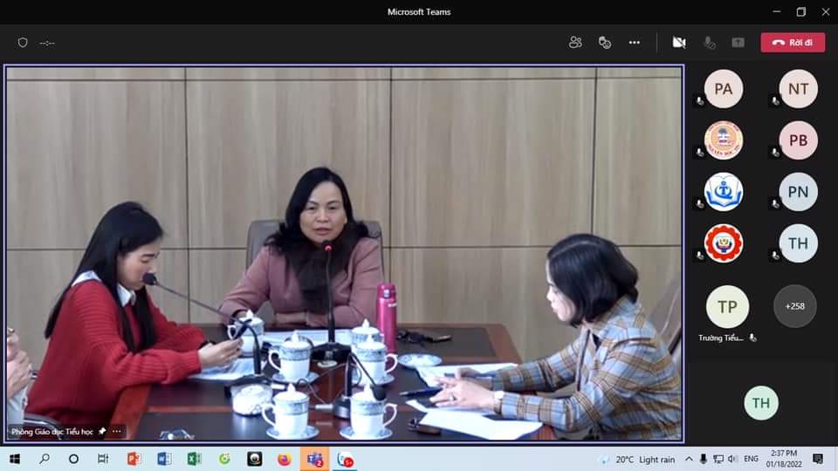Viewport: 838px width, 471px height.
Task: Leave the meeting with Rời đi
Action: 793,42
